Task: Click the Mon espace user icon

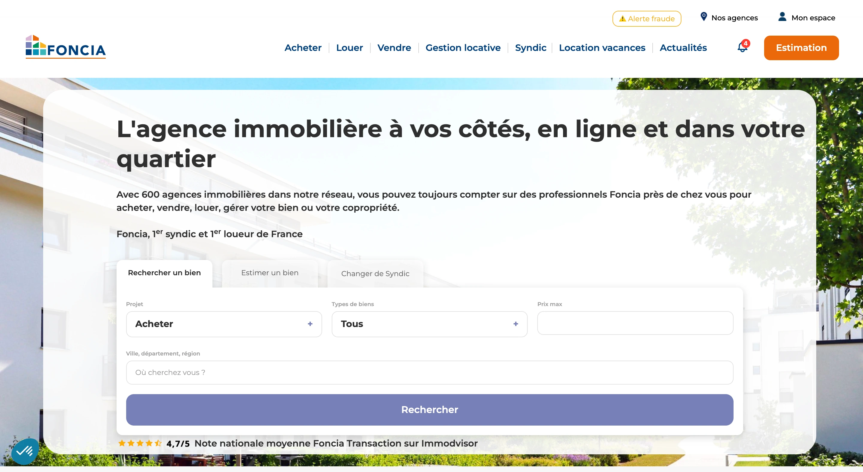Action: pyautogui.click(x=782, y=17)
